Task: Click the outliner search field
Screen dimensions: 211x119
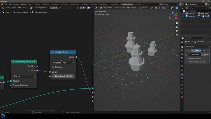Action: [x=199, y=8]
